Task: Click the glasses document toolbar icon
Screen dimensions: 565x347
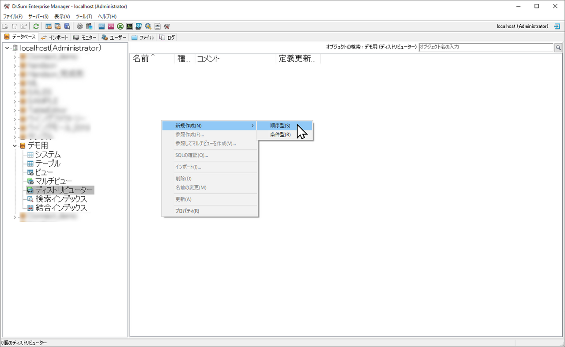Action: [157, 26]
